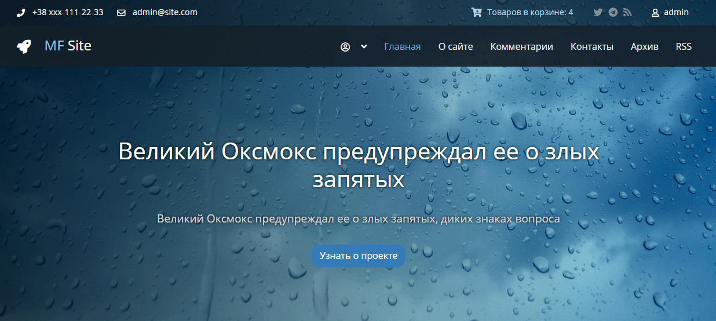
Task: Click the MF Site brand name
Action: [x=68, y=46]
